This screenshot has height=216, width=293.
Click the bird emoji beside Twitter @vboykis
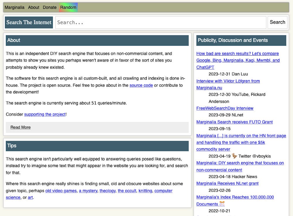pyautogui.click(x=234, y=156)
